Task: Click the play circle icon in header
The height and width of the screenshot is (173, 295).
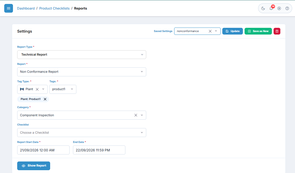Action: [279, 8]
